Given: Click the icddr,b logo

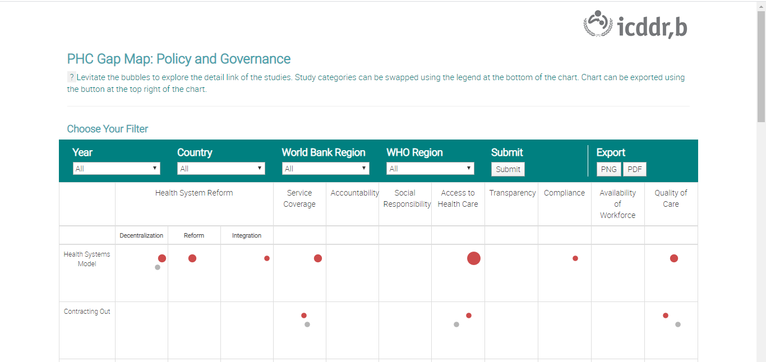Looking at the screenshot, I should pyautogui.click(x=635, y=25).
